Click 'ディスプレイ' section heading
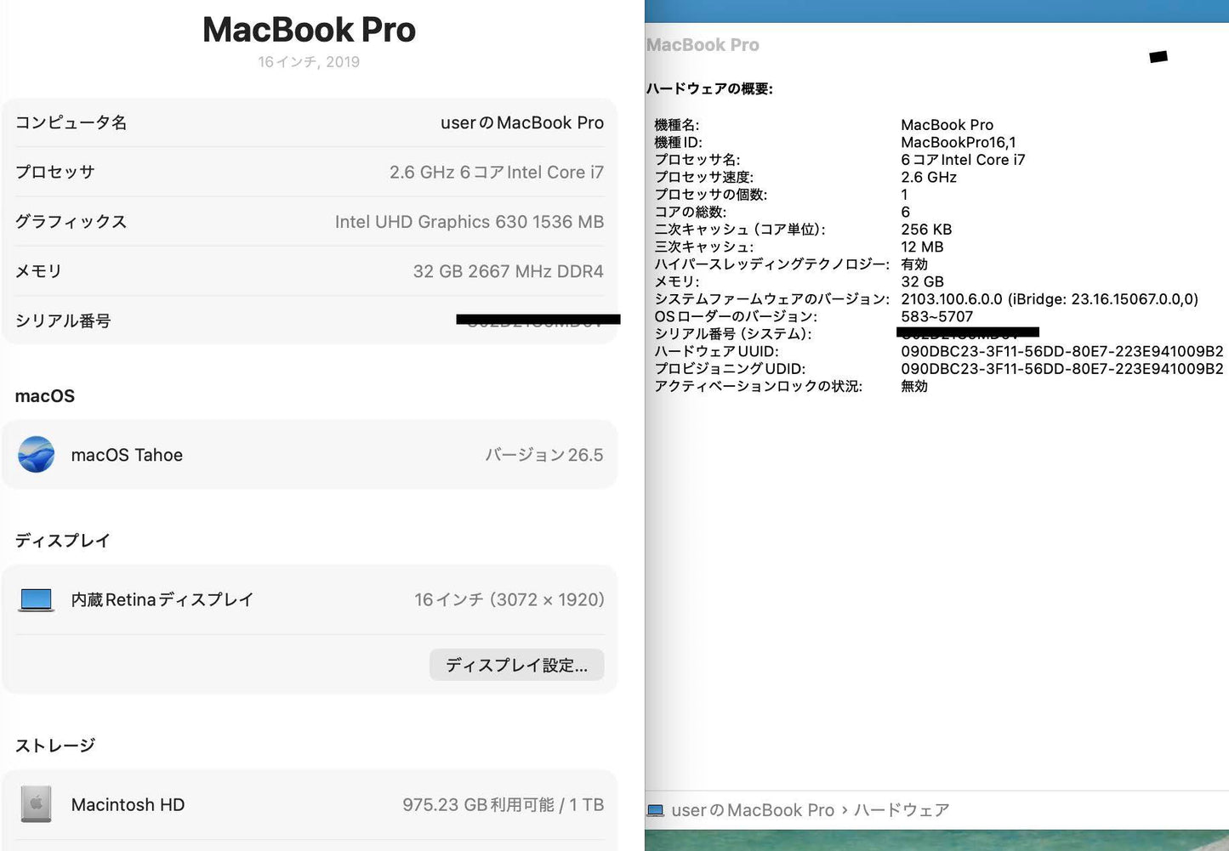This screenshot has height=851, width=1229. pyautogui.click(x=63, y=541)
